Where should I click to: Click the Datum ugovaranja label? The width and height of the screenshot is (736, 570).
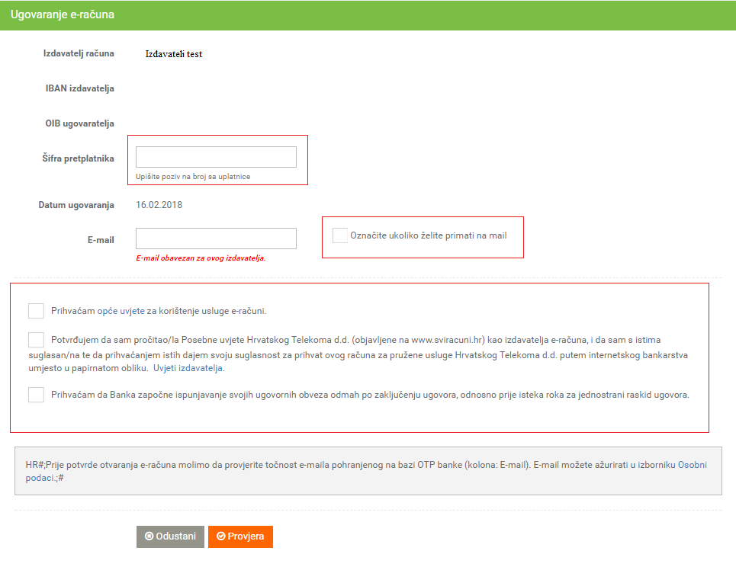(x=76, y=205)
